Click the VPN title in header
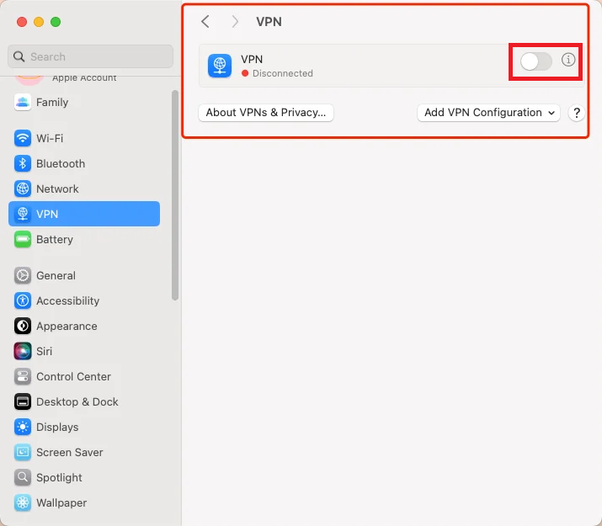The height and width of the screenshot is (526, 602). pyautogui.click(x=269, y=22)
